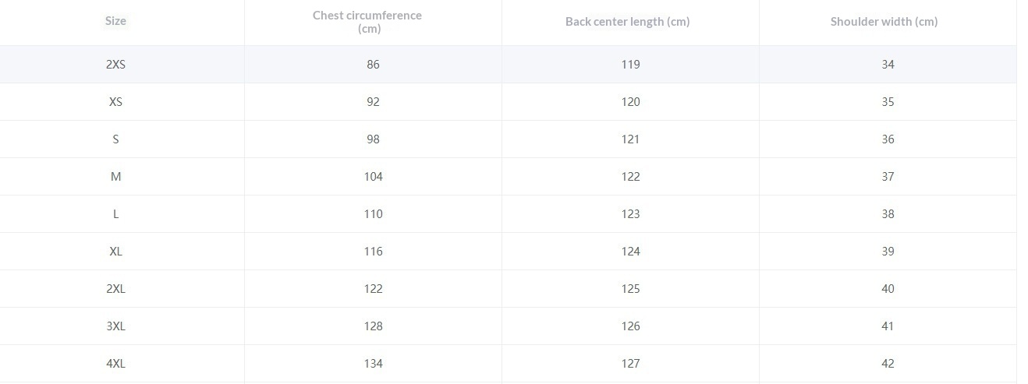Select the 2XS size cell

click(x=115, y=65)
